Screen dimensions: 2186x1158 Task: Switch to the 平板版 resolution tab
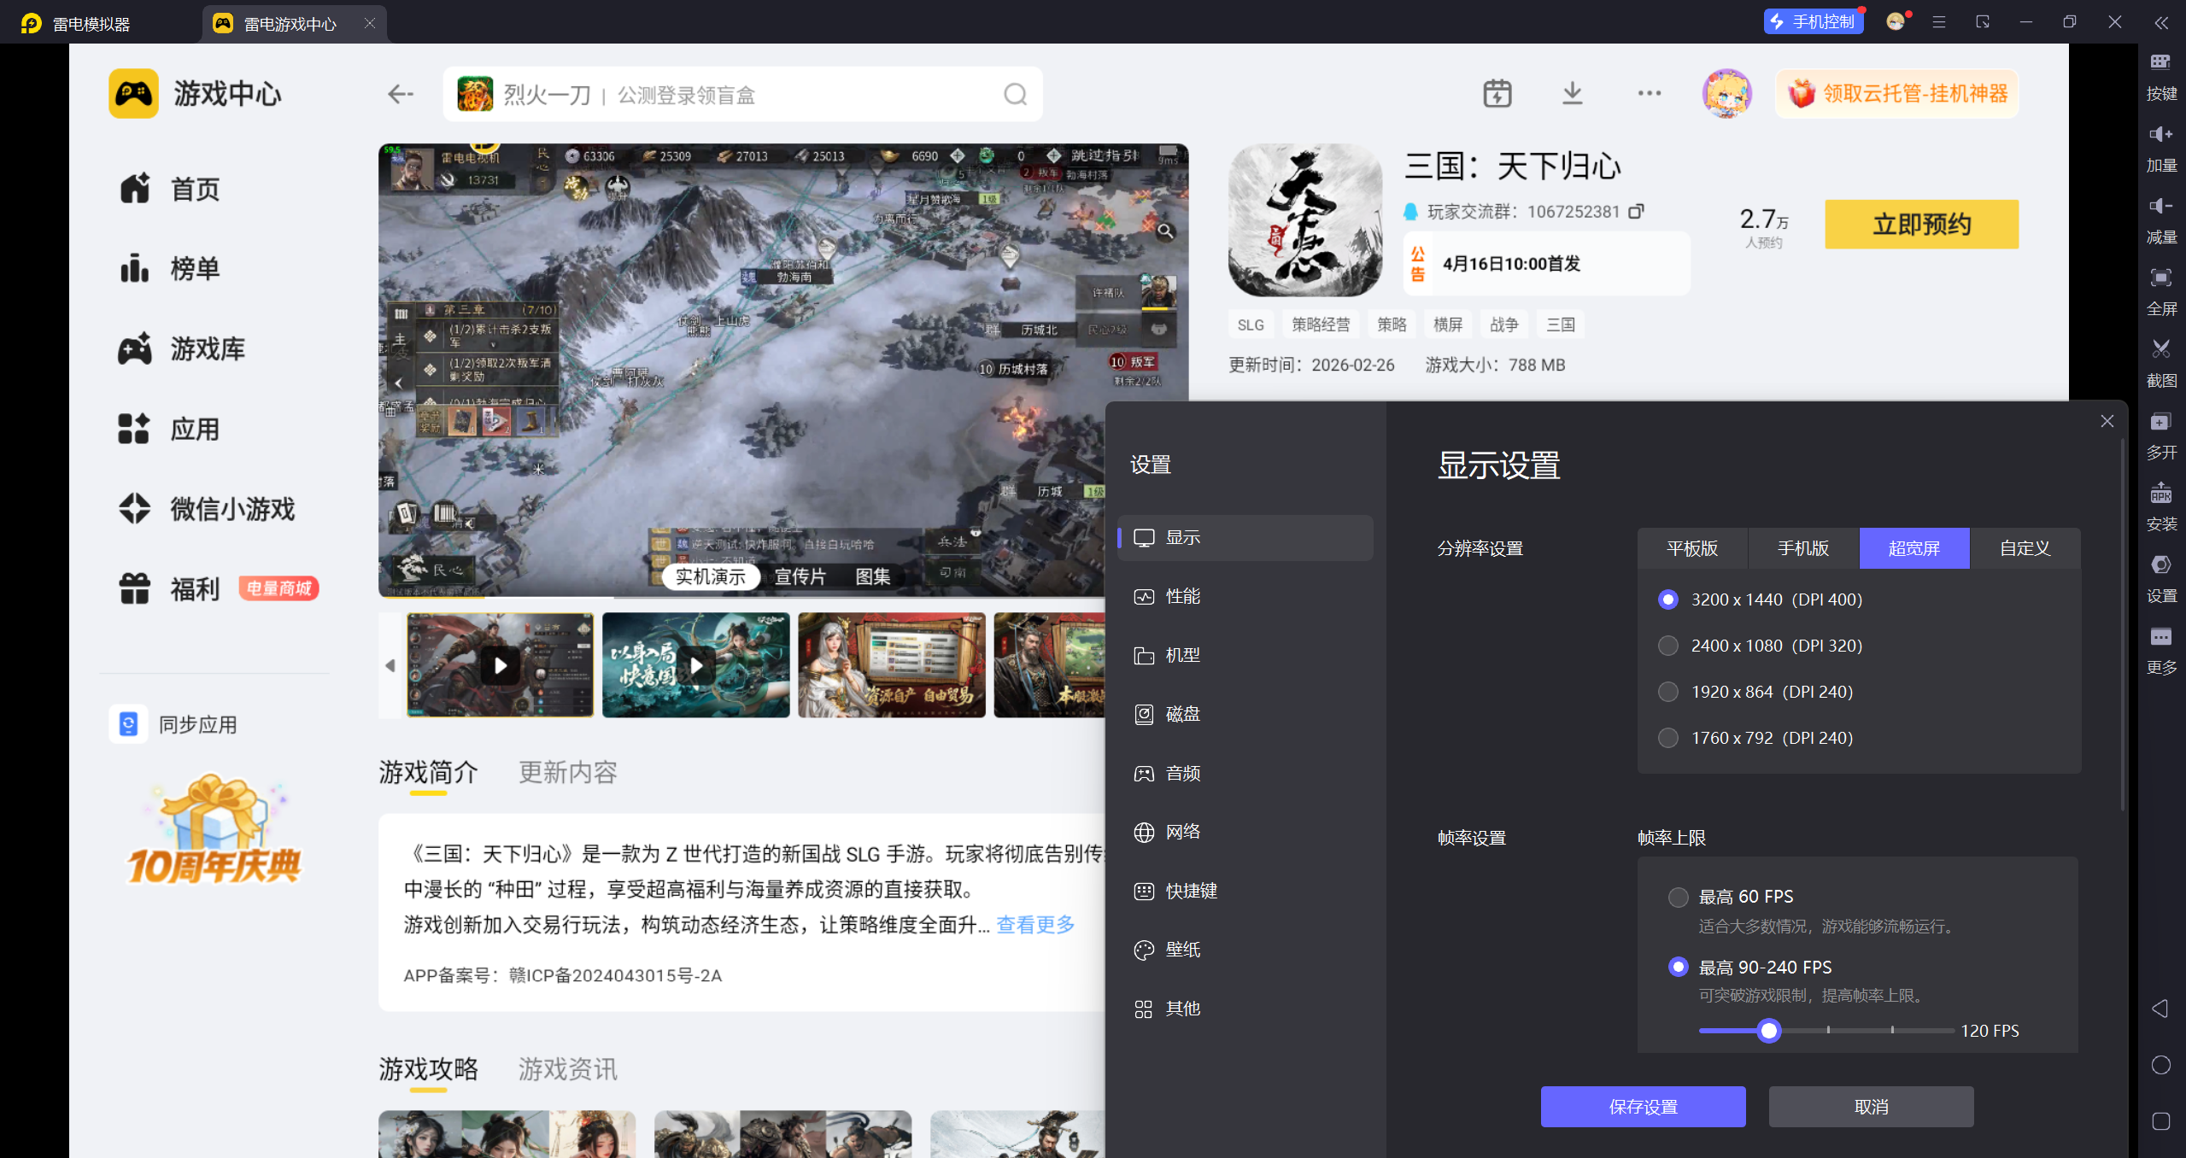coord(1692,548)
